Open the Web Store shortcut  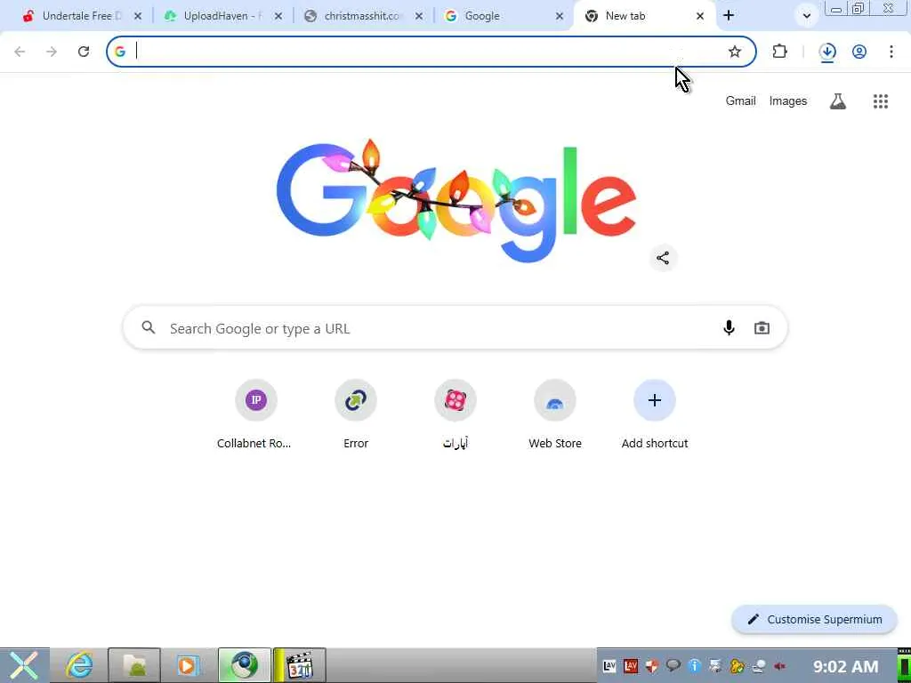pyautogui.click(x=555, y=414)
